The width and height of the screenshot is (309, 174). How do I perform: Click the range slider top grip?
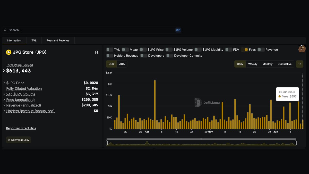pos(201,139)
